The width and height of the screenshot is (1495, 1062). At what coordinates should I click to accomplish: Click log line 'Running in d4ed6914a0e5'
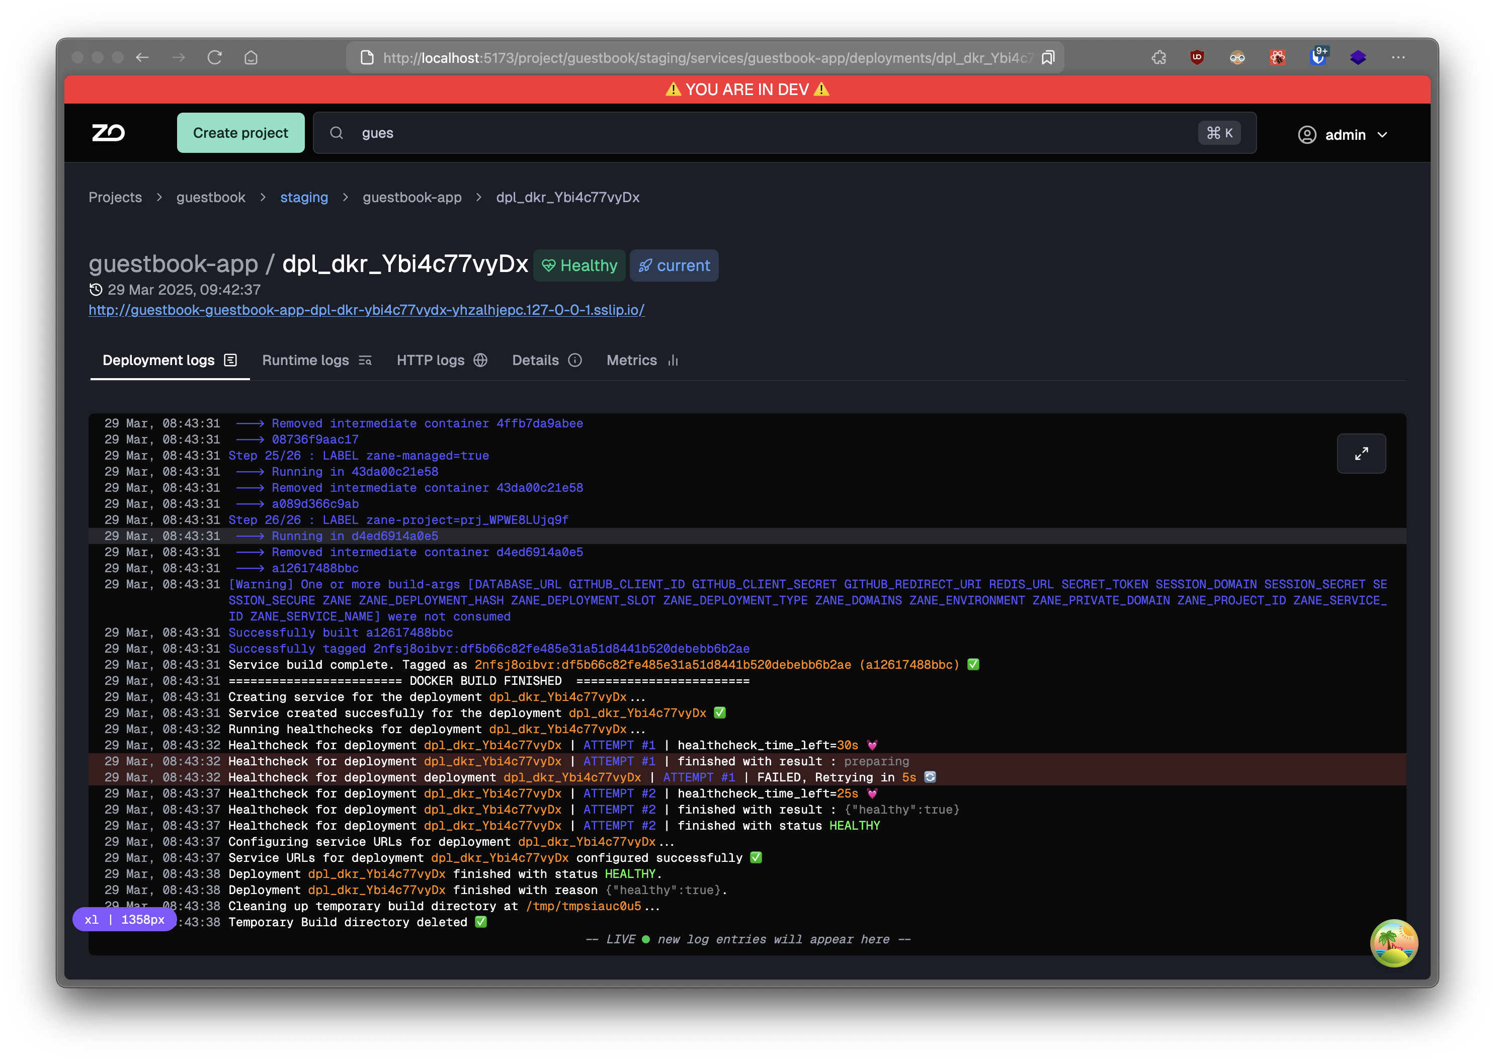(747, 536)
